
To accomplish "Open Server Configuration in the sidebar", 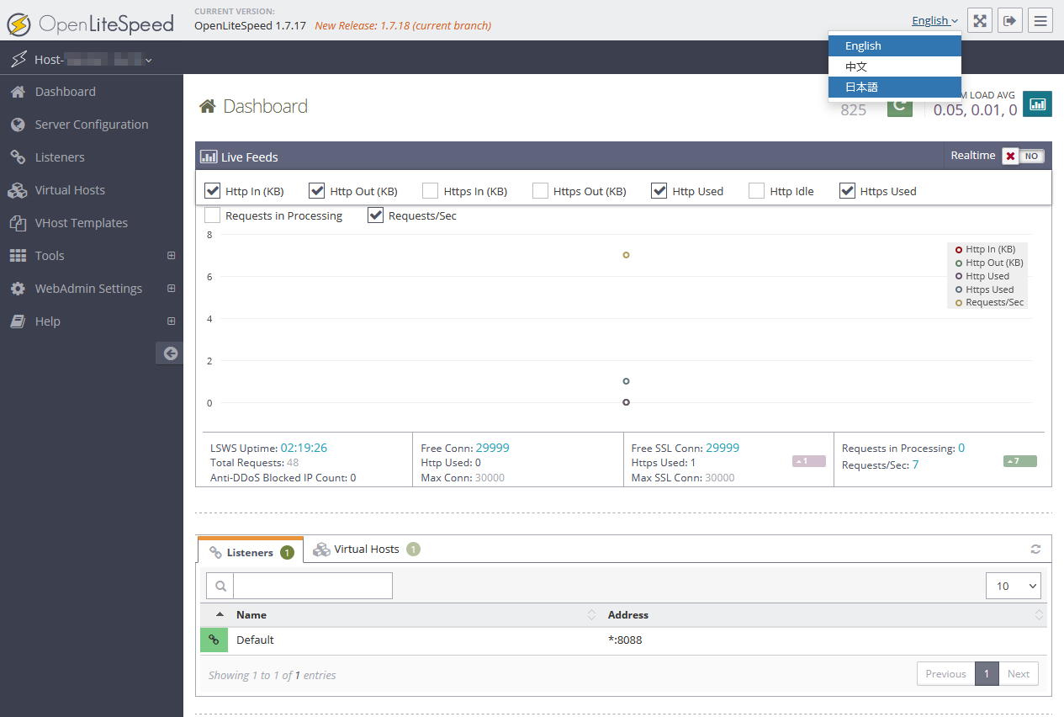I will click(x=92, y=125).
